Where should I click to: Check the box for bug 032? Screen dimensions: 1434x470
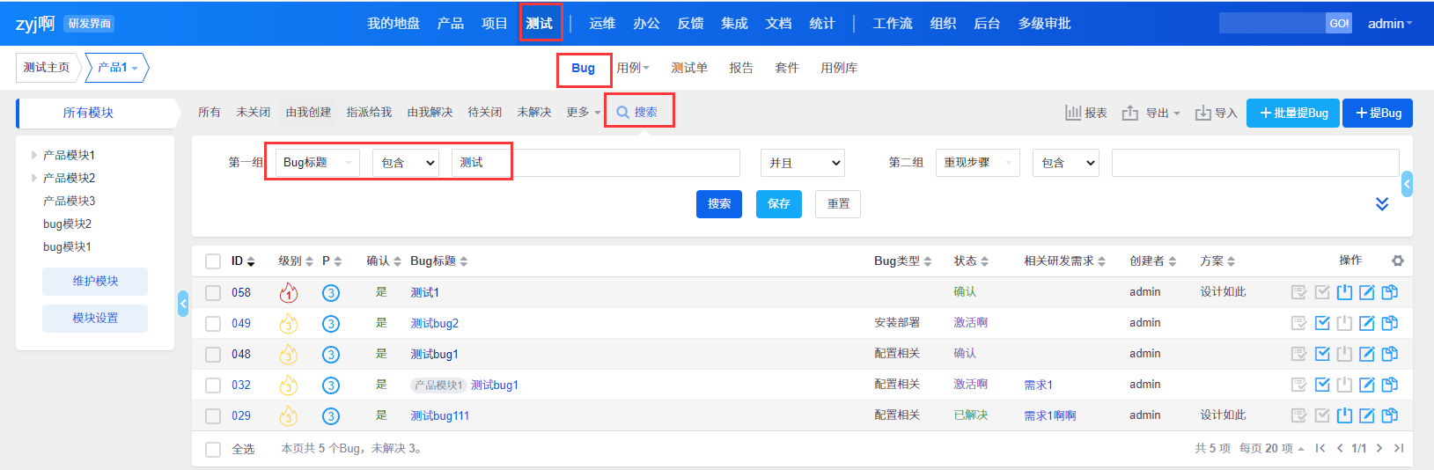[x=213, y=386]
